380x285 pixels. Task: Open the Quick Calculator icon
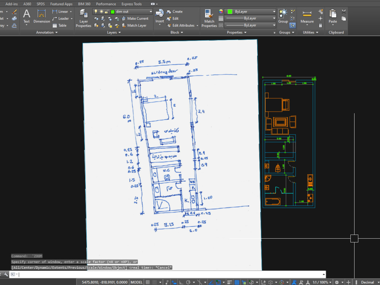320,25
